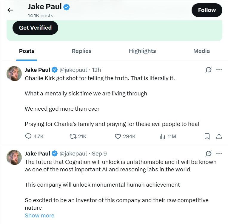Expand the Cognition post with Show more
This screenshot has width=228, height=224.
click(x=39, y=215)
